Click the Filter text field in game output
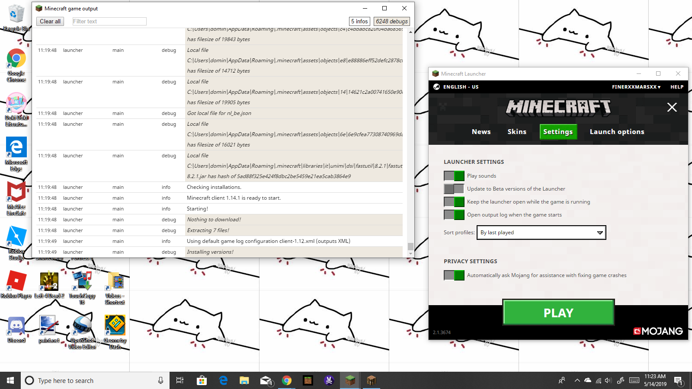 (x=109, y=21)
